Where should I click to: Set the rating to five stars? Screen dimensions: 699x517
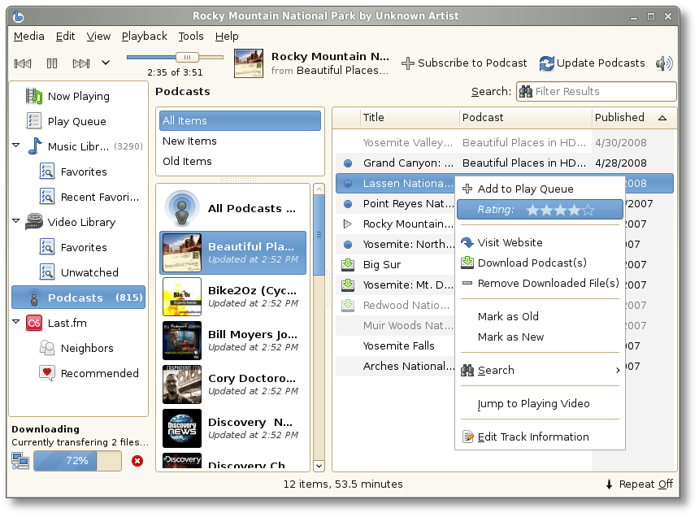(588, 210)
